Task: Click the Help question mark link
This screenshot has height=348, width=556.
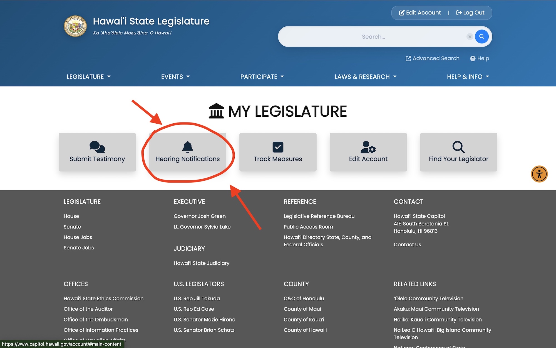Action: [480, 58]
